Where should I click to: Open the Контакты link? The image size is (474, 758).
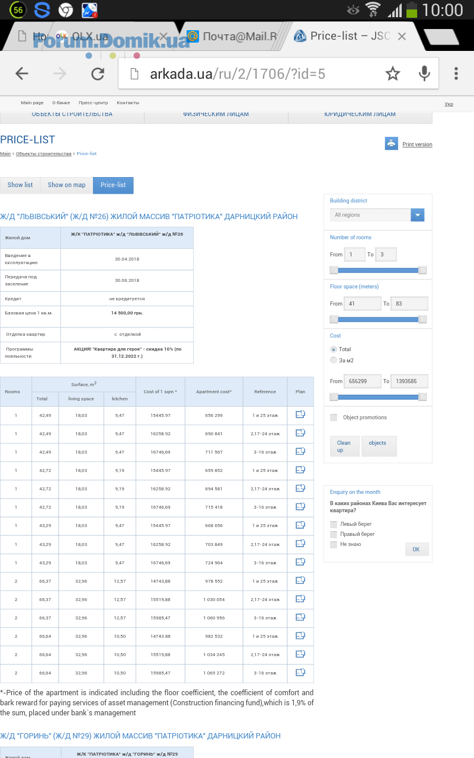click(x=128, y=103)
